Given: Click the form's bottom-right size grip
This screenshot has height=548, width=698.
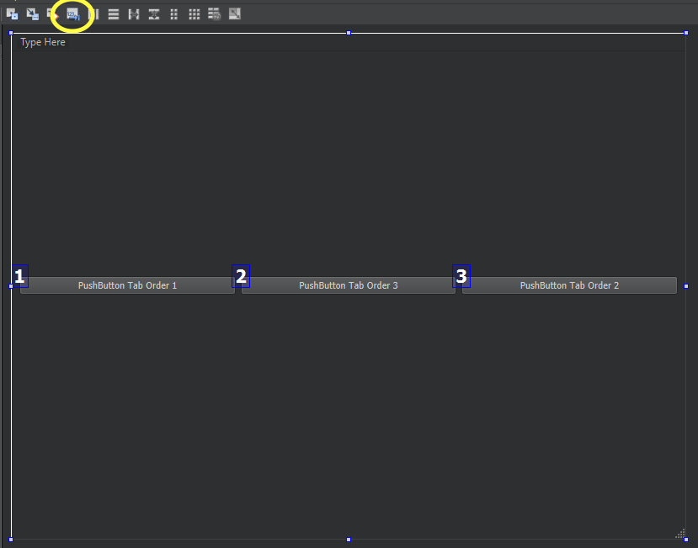Looking at the screenshot, I should tap(680, 534).
